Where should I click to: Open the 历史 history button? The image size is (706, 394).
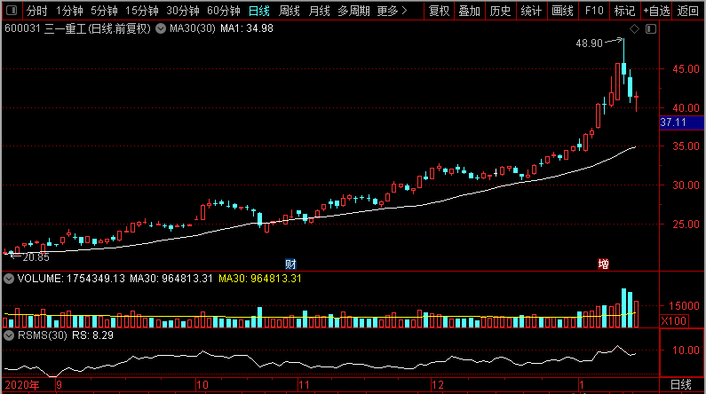pyautogui.click(x=500, y=11)
